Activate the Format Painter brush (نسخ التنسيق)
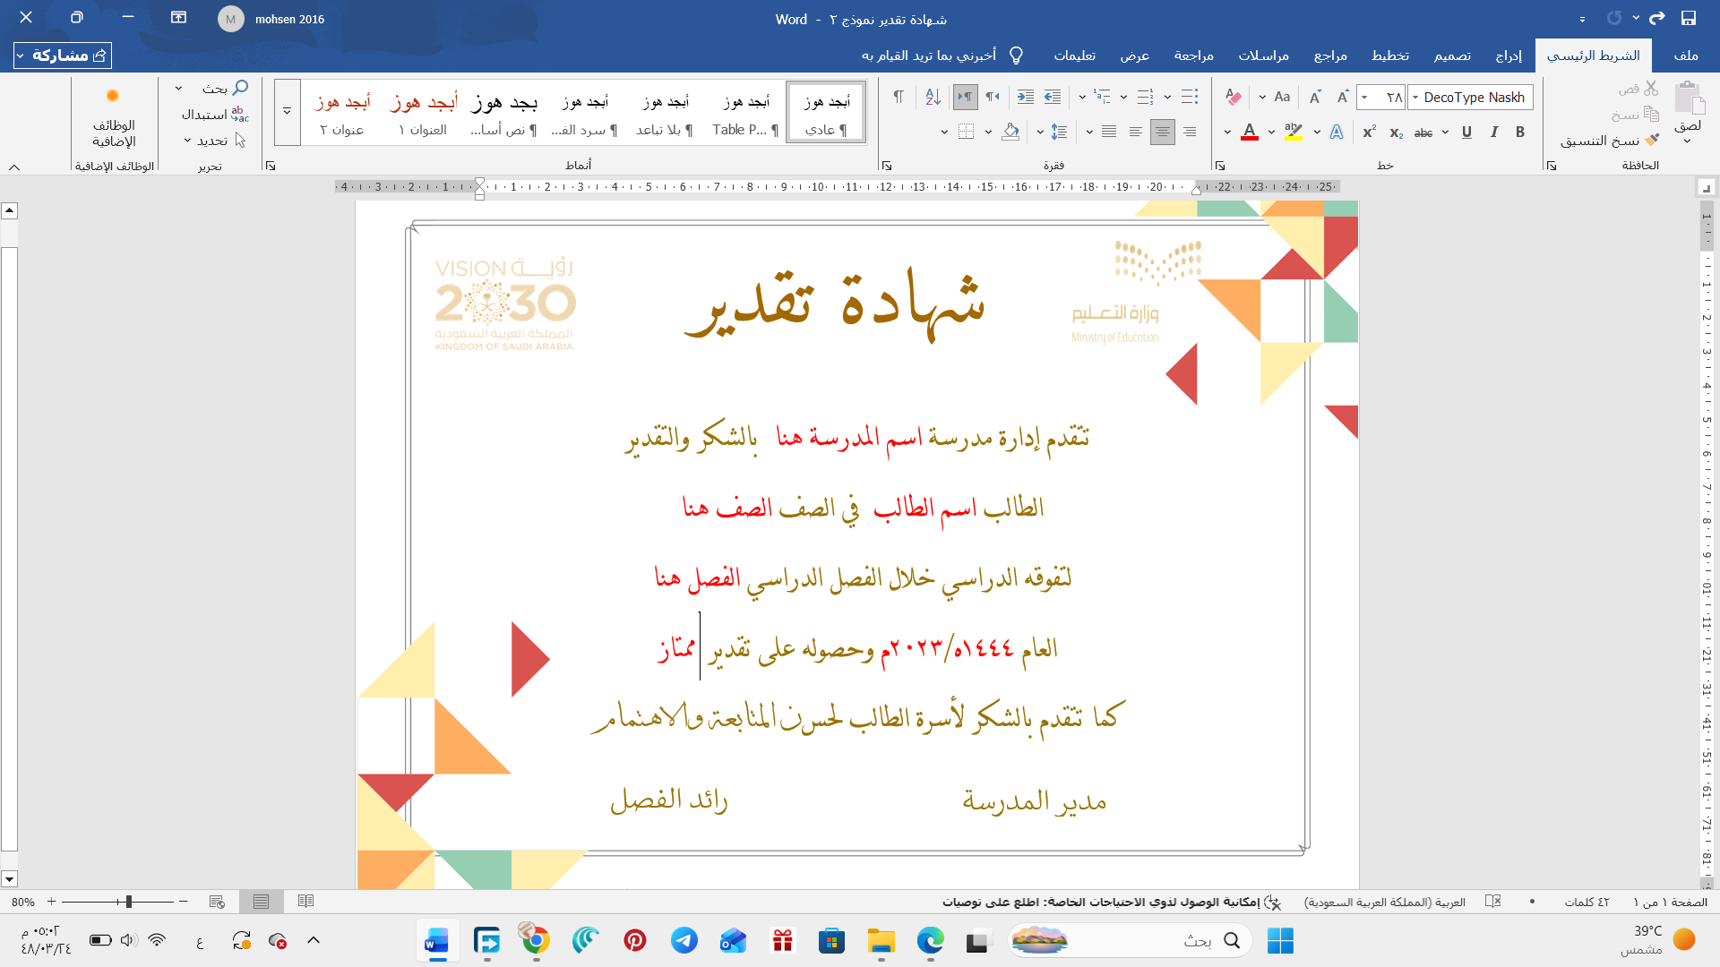 pos(1610,141)
